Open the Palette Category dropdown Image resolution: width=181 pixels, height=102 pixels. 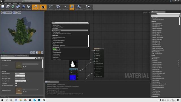[x=168, y=14]
